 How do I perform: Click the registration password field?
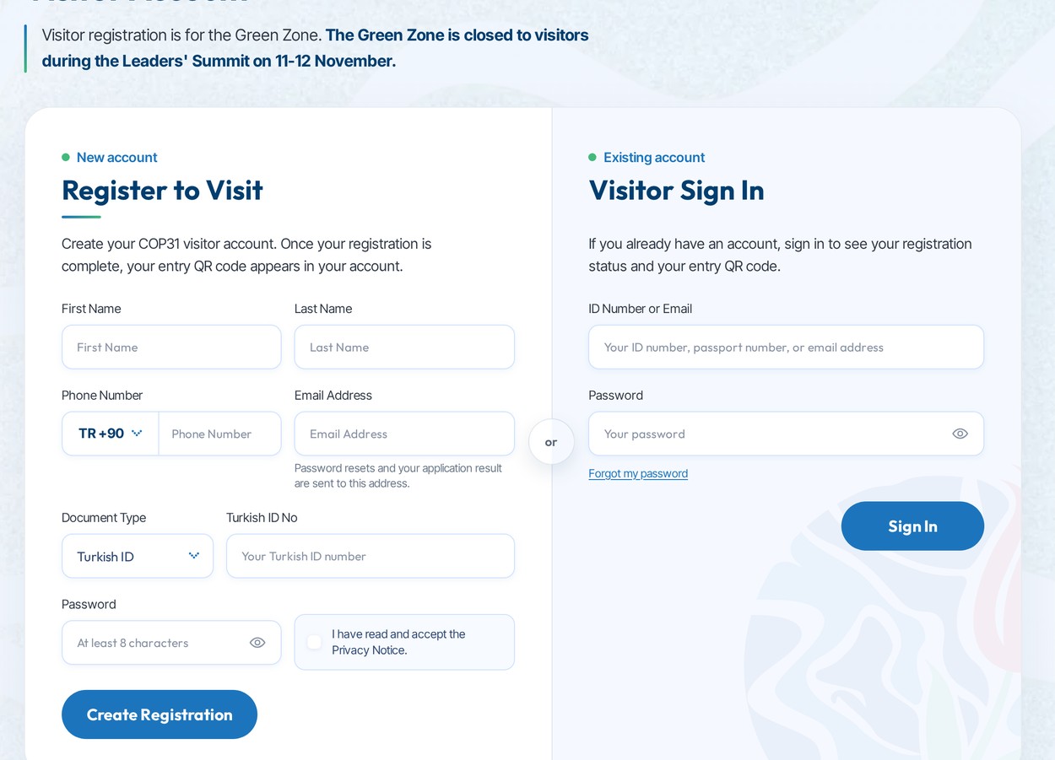(171, 643)
